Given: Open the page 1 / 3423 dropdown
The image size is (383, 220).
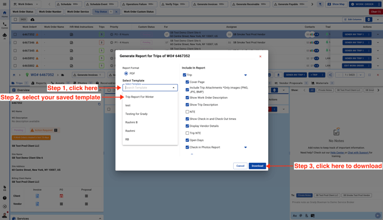Looking at the screenshot, I should [x=360, y=75].
